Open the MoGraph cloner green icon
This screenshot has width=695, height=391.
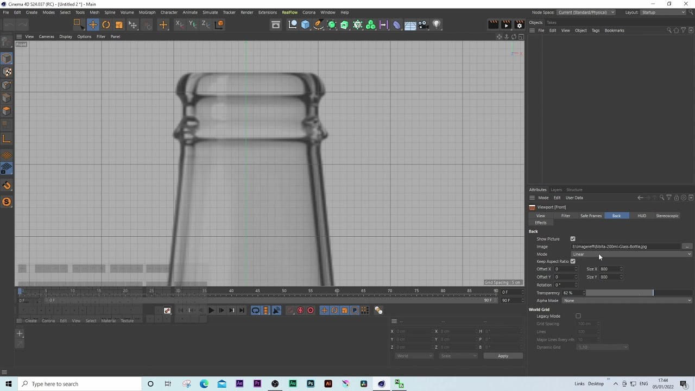(x=370, y=24)
